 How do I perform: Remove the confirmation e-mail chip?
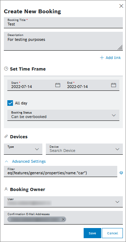63,219
